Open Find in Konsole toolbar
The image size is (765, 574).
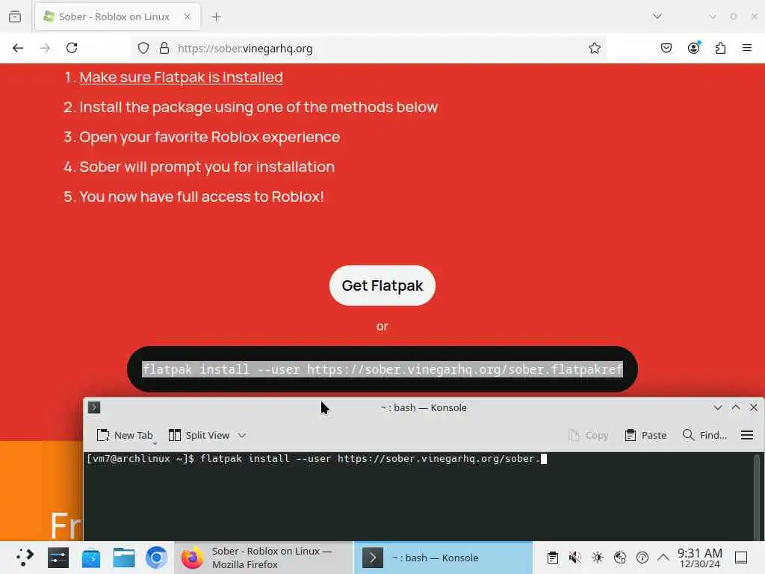(704, 435)
